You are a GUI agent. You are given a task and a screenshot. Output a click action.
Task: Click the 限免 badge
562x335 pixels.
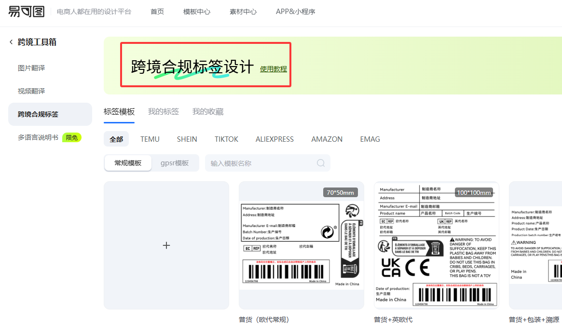72,137
